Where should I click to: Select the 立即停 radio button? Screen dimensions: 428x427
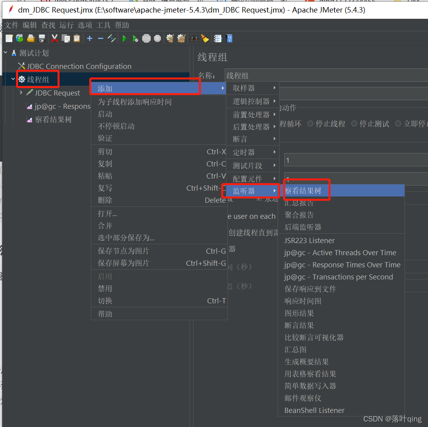(398, 124)
